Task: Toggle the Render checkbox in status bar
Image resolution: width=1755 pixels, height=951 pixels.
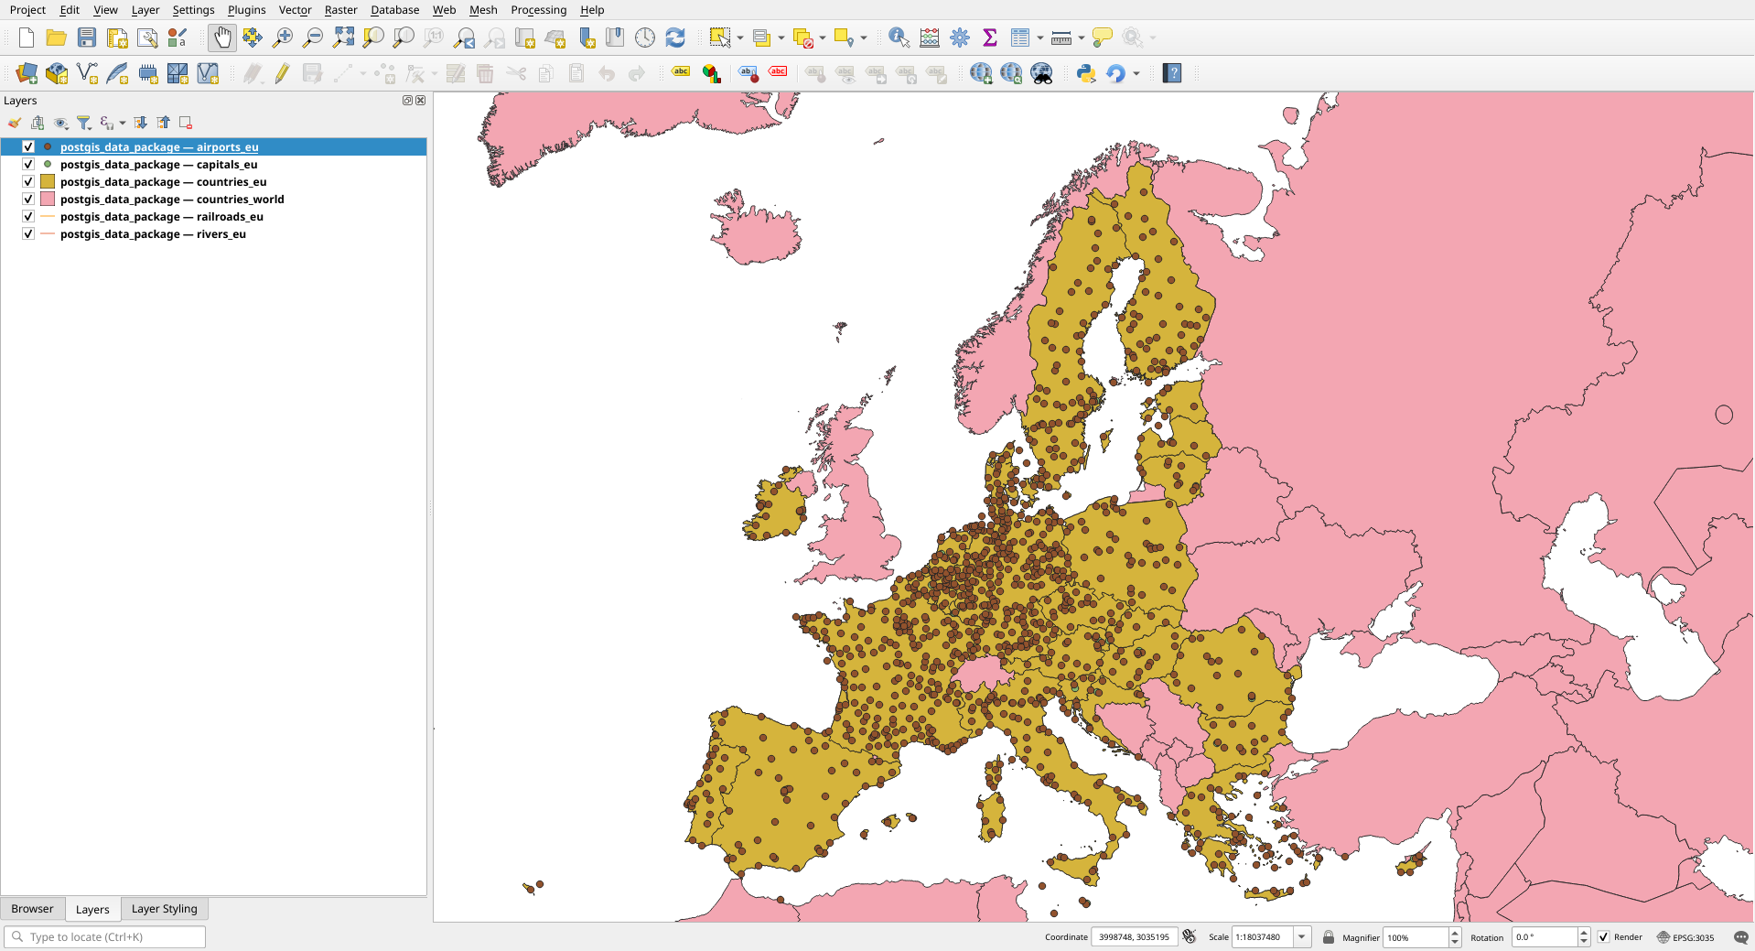Action: click(1603, 937)
